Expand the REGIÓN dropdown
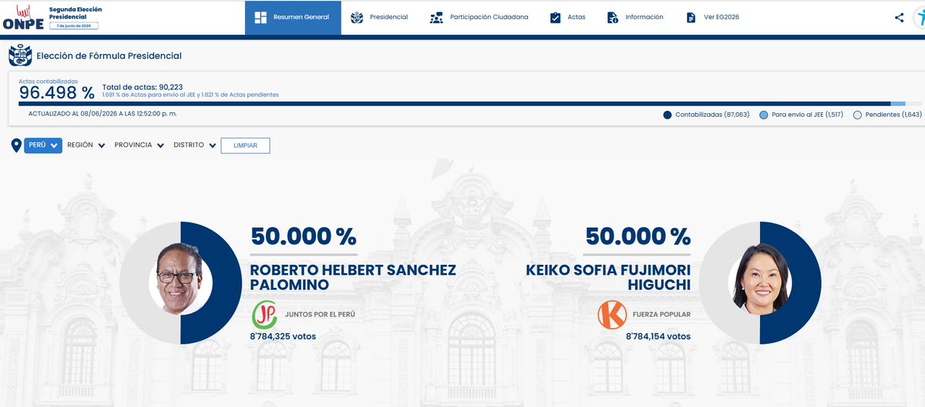925x407 pixels. click(86, 145)
